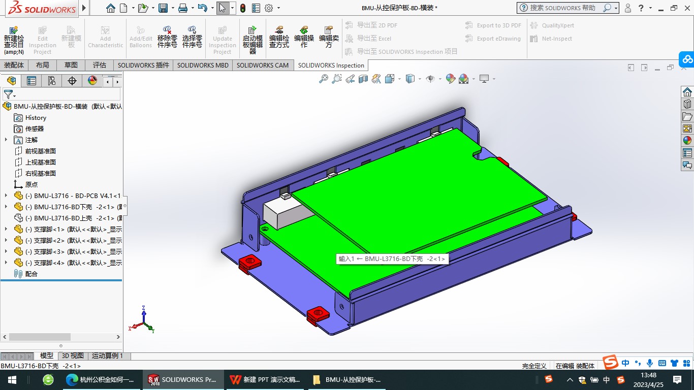Click Edit Inspection Methods (编辑检查方式)
The height and width of the screenshot is (390, 694).
coord(279,37)
